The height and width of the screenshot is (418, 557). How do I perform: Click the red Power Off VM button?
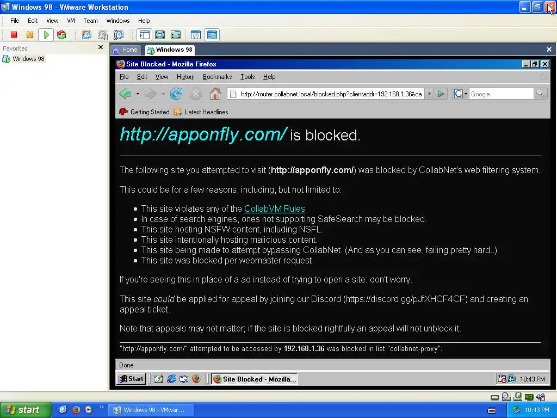point(14,35)
